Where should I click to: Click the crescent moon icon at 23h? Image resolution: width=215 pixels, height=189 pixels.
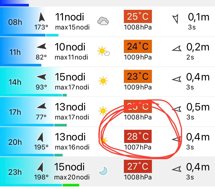103,171
